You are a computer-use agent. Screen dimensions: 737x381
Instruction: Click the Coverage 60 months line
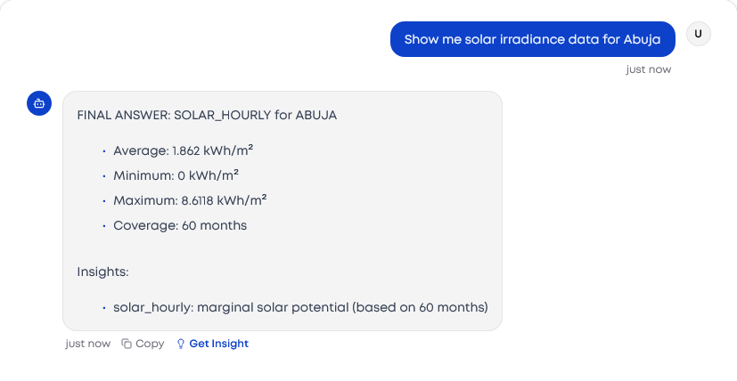pos(180,225)
